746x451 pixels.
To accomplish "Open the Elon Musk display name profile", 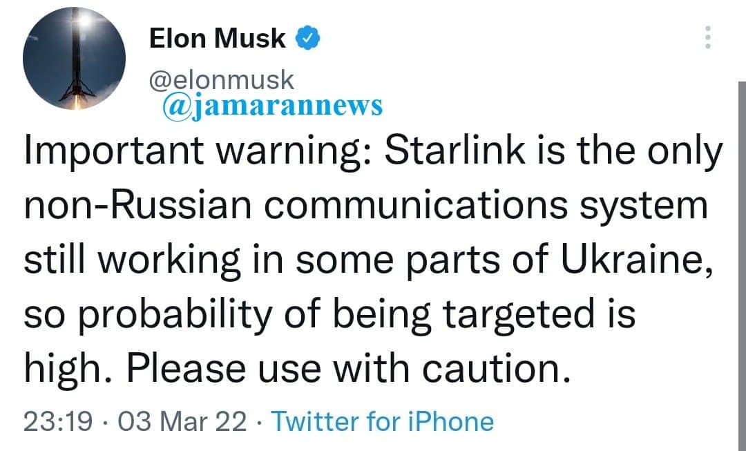I will click(x=217, y=39).
